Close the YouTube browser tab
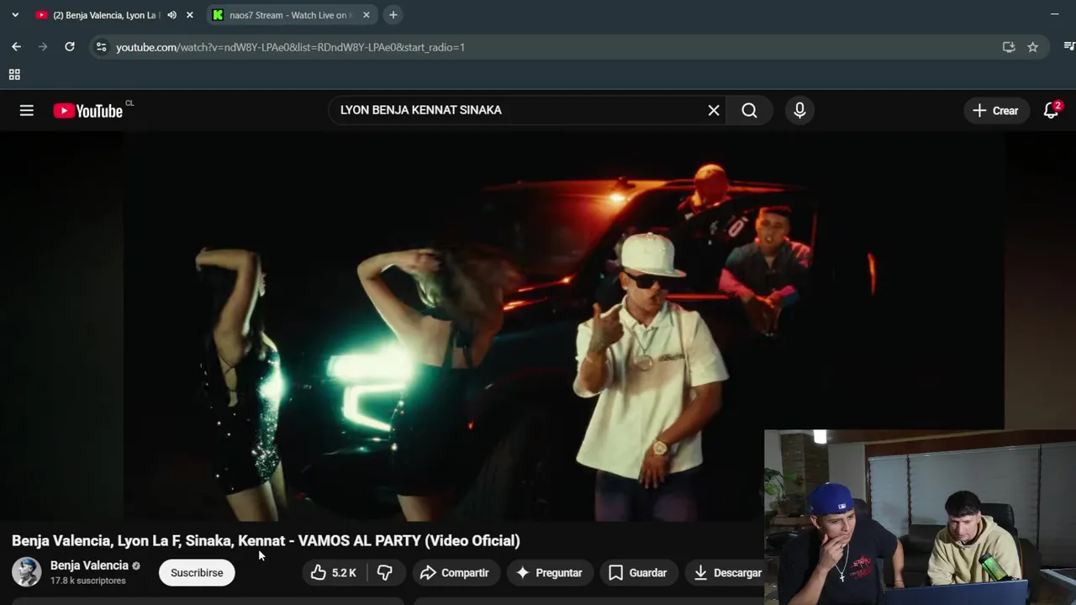1076x605 pixels. (x=189, y=15)
